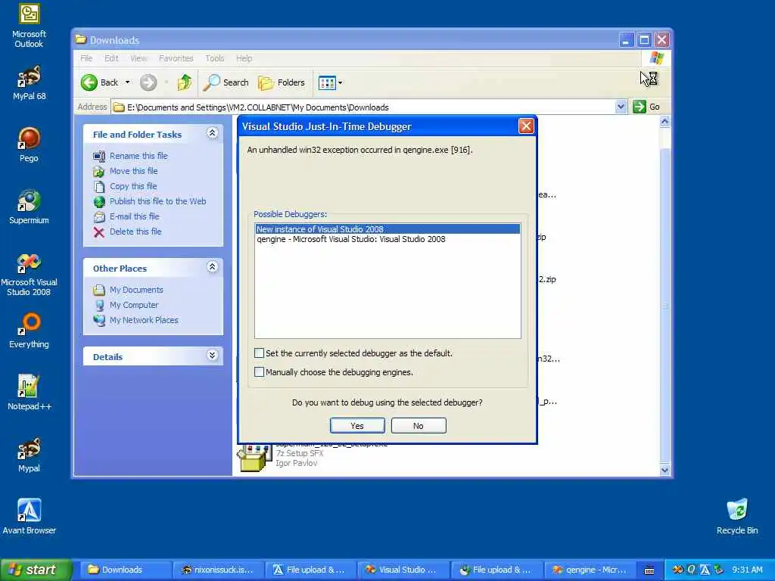Image resolution: width=775 pixels, height=581 pixels.
Task: Switch to Visual Studio taskbar button
Action: tap(404, 570)
